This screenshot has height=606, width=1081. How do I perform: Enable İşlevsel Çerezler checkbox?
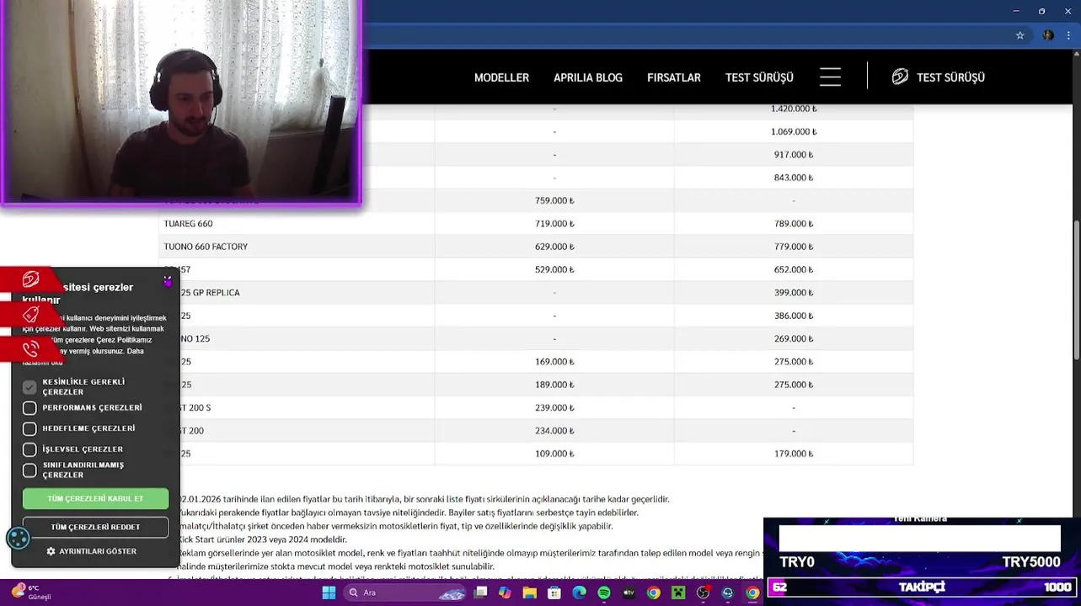(x=29, y=449)
